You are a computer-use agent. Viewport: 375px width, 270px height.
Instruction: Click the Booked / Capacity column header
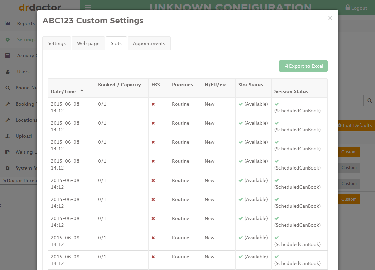pos(119,85)
